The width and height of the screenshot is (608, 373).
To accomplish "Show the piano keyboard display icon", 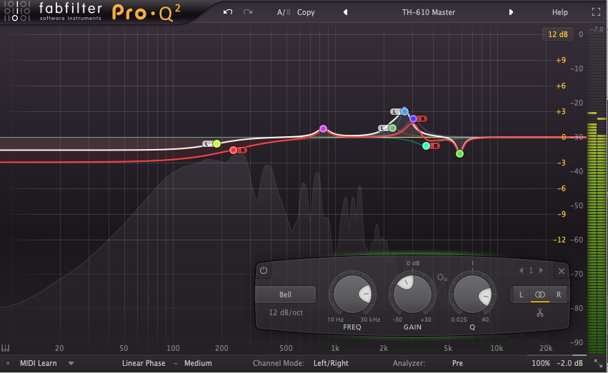I will (x=6, y=349).
